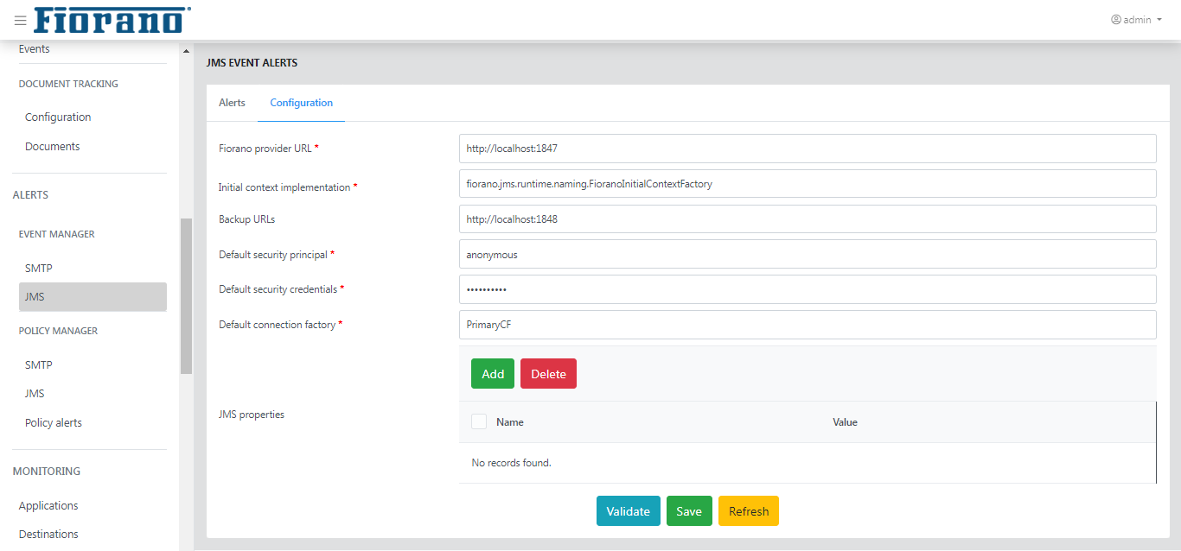The image size is (1181, 551).
Task: Click the ALERTS section heading
Action: pyautogui.click(x=30, y=195)
